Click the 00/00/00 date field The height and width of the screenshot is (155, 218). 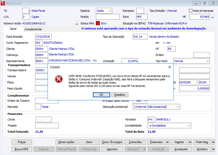[188, 82]
